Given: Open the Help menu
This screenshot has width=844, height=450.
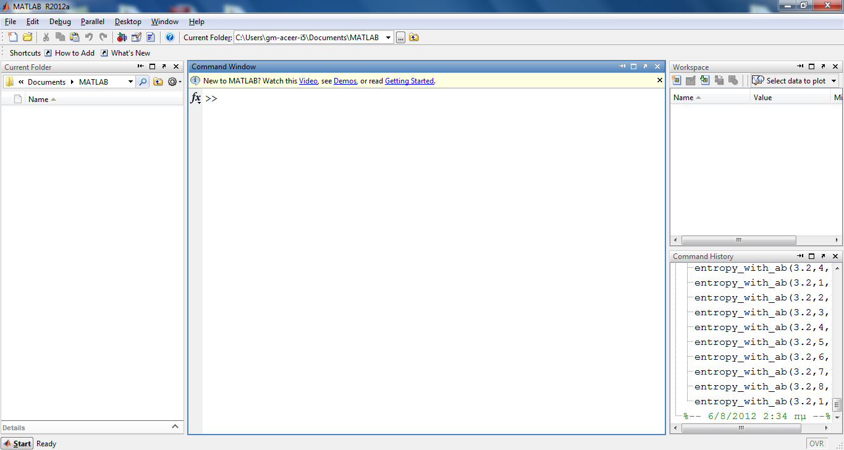Looking at the screenshot, I should (x=196, y=22).
